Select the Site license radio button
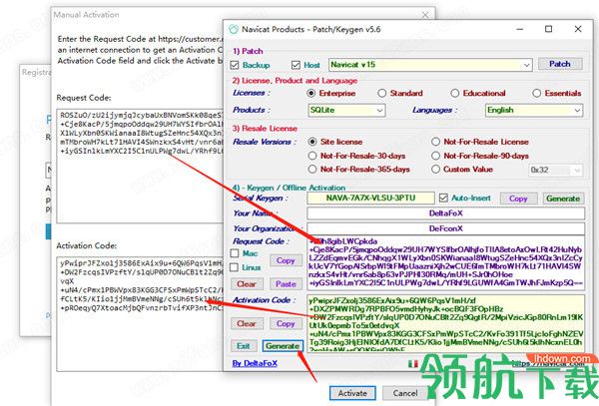Image resolution: width=599 pixels, height=406 pixels. (x=312, y=142)
